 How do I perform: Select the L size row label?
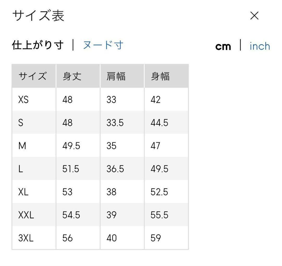[x=21, y=169]
